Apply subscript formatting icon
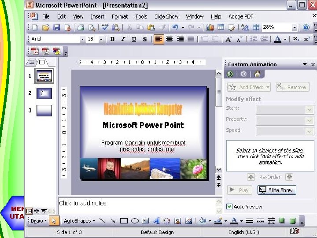317x238 pixels. point(296,39)
